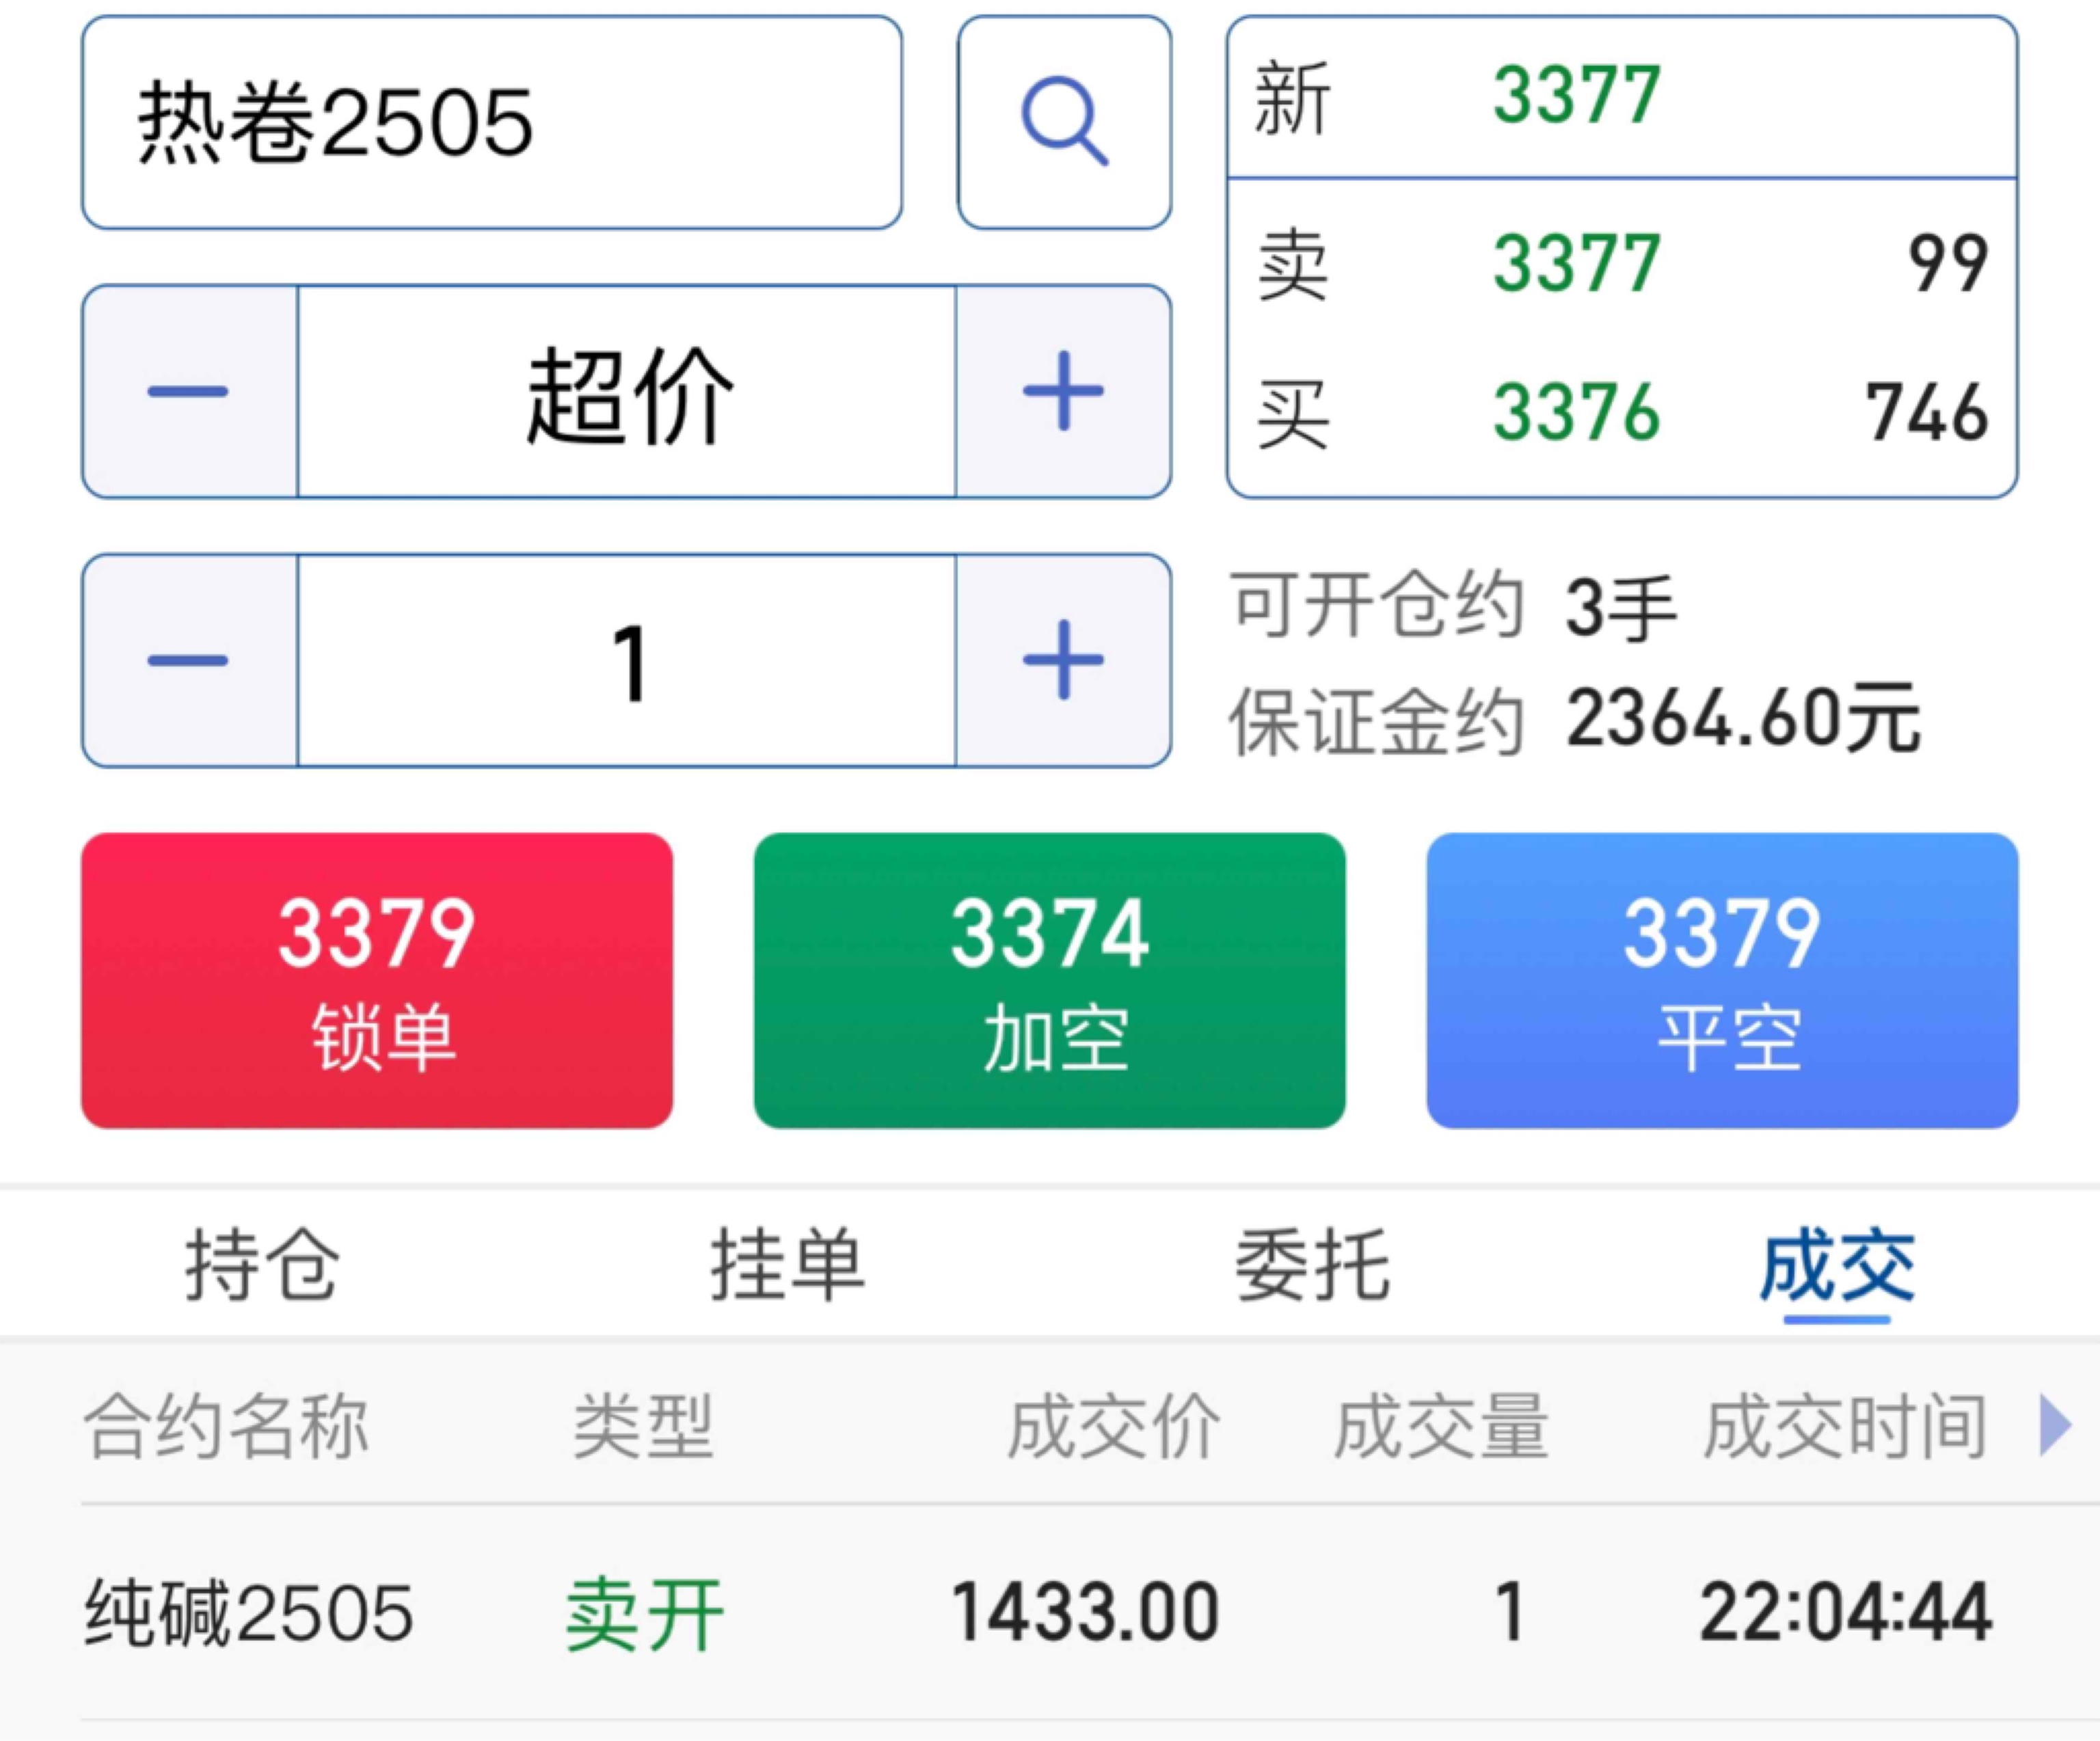
Task: Switch to the 持仓 tab
Action: pyautogui.click(x=262, y=1266)
